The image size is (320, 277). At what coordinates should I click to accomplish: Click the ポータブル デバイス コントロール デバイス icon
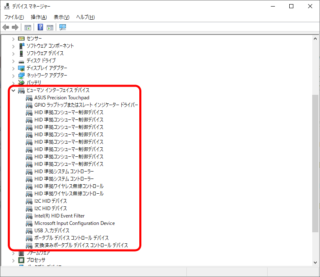coord(29,238)
